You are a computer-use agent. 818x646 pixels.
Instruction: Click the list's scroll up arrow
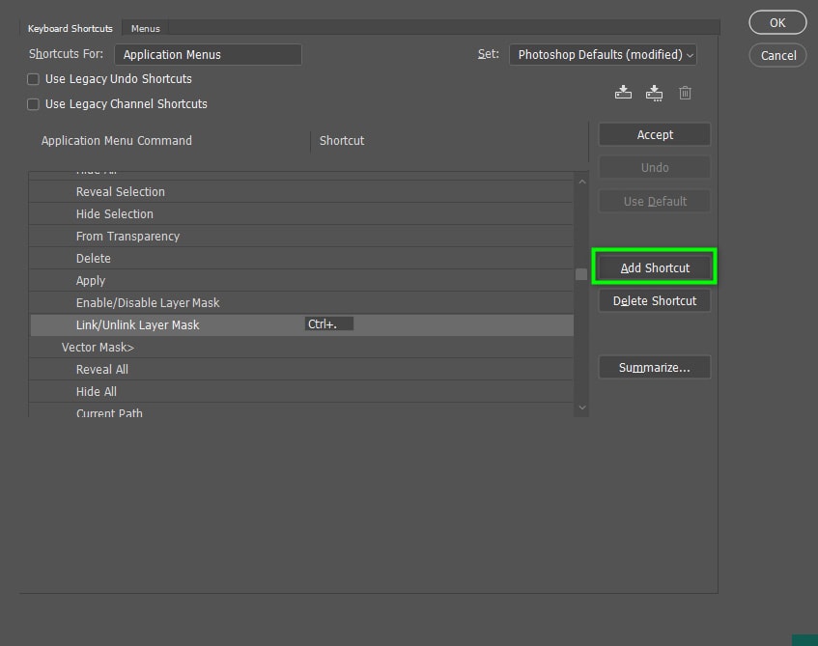(581, 182)
